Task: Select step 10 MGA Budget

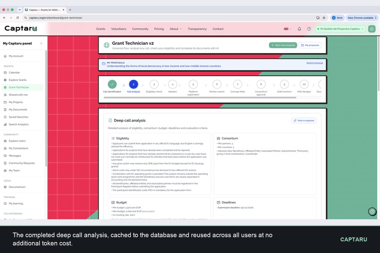Action: [304, 84]
